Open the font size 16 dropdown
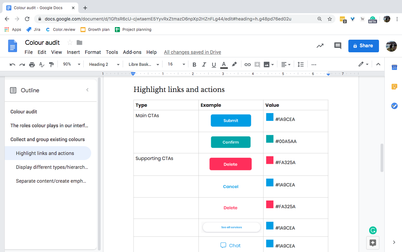 click(176, 64)
